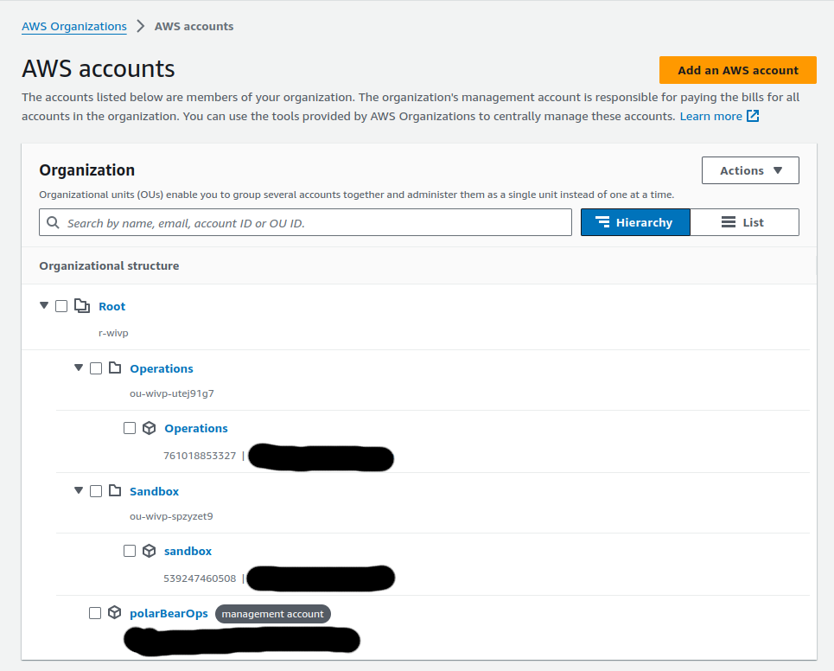This screenshot has height=671, width=834.
Task: Open the Learn more link
Action: tap(710, 116)
